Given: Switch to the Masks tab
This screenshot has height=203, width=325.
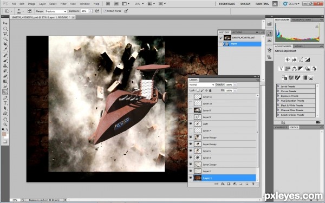Looking at the screenshot, I should pos(298,46).
